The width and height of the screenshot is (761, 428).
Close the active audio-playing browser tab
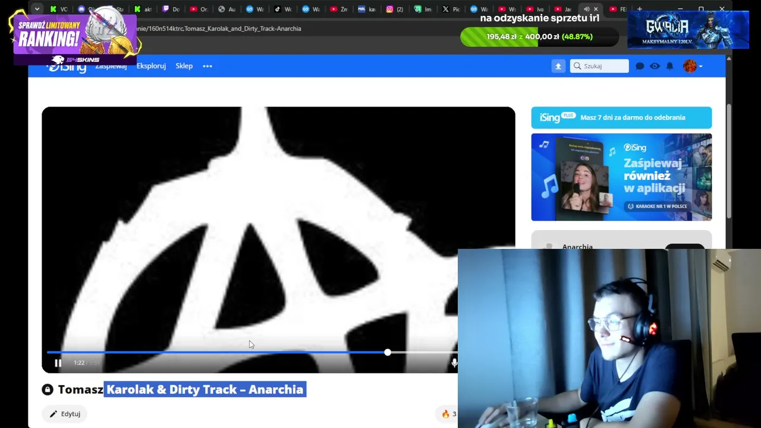pos(596,9)
